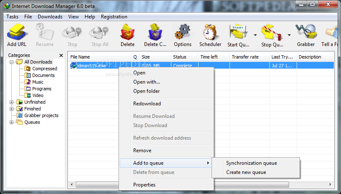
Task: Open the Stop Queue dropdown arrow
Action: (x=289, y=35)
